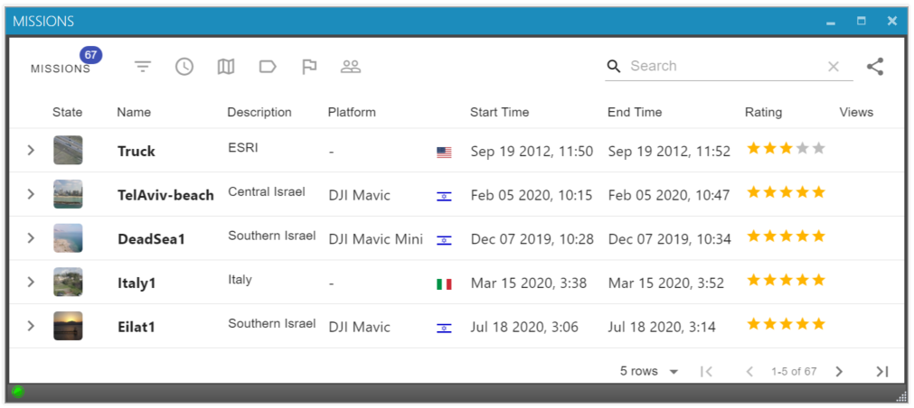
Task: Click the clock time filter icon
Action: coord(184,67)
